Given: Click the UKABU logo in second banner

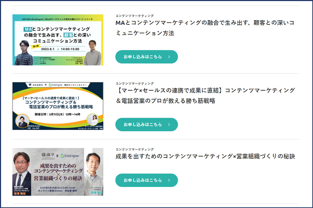Looking at the screenshot, I should [36, 85].
